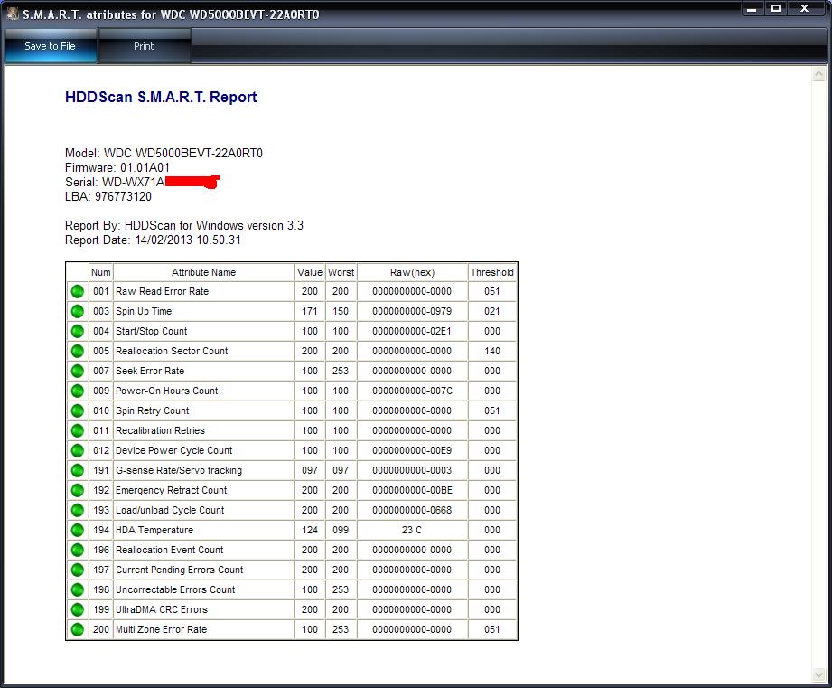
Task: Click green status icon for Multi Zone Error Rate
Action: pos(78,629)
